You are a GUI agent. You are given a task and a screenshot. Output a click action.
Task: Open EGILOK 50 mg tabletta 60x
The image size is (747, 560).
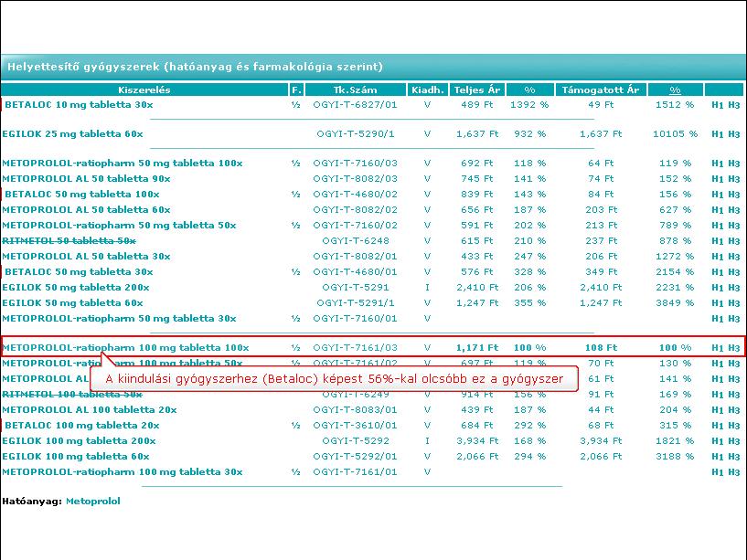tap(72, 303)
